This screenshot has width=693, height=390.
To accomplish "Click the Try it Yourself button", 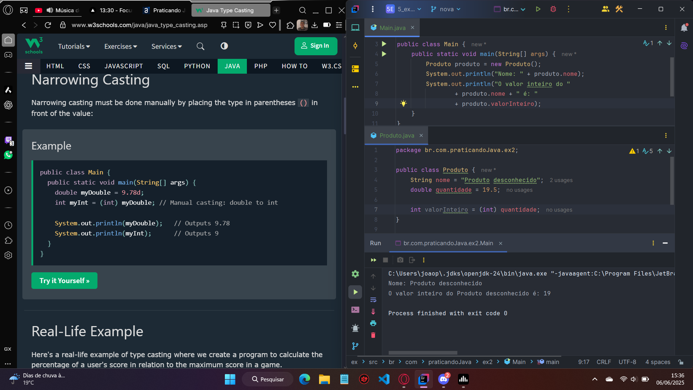I will [64, 281].
